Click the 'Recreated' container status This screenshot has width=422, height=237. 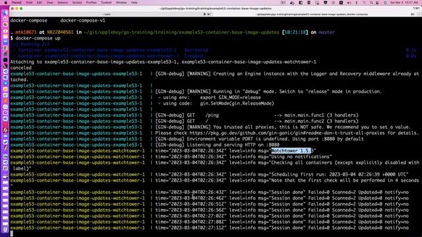pos(196,50)
